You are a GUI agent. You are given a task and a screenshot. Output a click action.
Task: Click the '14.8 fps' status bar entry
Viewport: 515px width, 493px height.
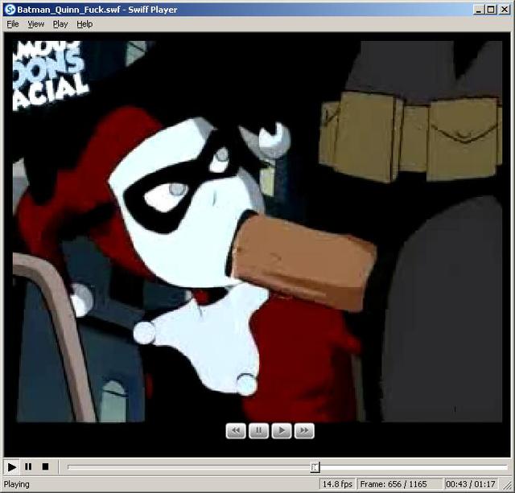point(337,484)
